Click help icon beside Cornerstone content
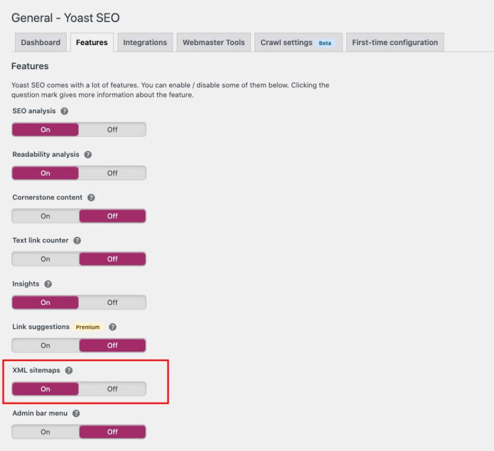Screen dimensions: 494x451 pos(91,198)
